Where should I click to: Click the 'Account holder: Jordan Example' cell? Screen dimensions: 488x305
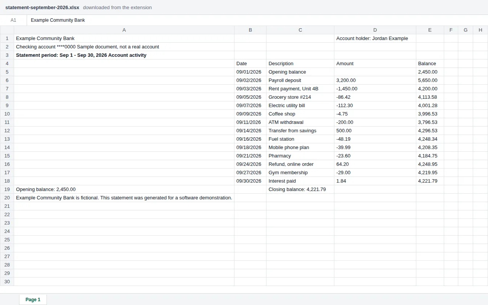click(x=375, y=39)
